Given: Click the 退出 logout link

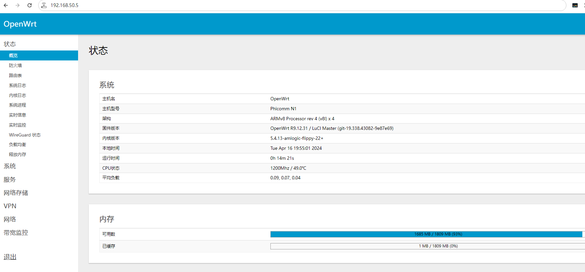Looking at the screenshot, I should pyautogui.click(x=10, y=257).
